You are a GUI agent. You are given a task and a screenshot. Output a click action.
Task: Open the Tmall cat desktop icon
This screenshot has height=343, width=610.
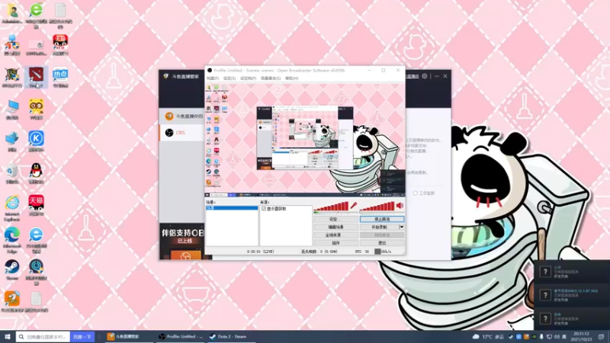[60, 45]
